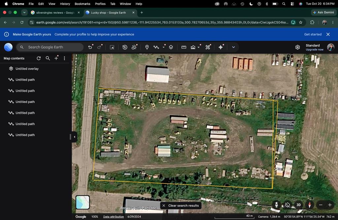Image resolution: width=338 pixels, height=220 pixels.
Task: Open the Apple menu
Action: 6,4
